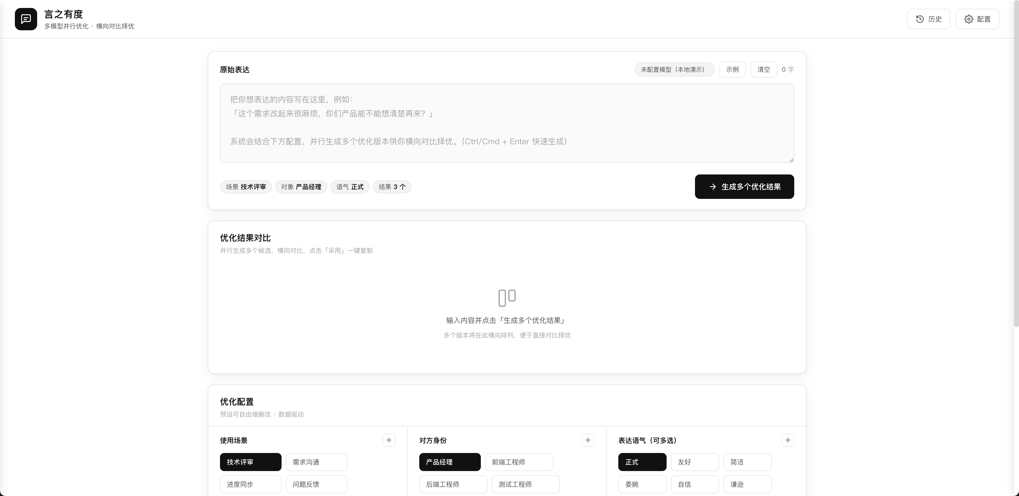Select the 需求沟通 scenario
Viewport: 1019px width, 496px height.
317,462
